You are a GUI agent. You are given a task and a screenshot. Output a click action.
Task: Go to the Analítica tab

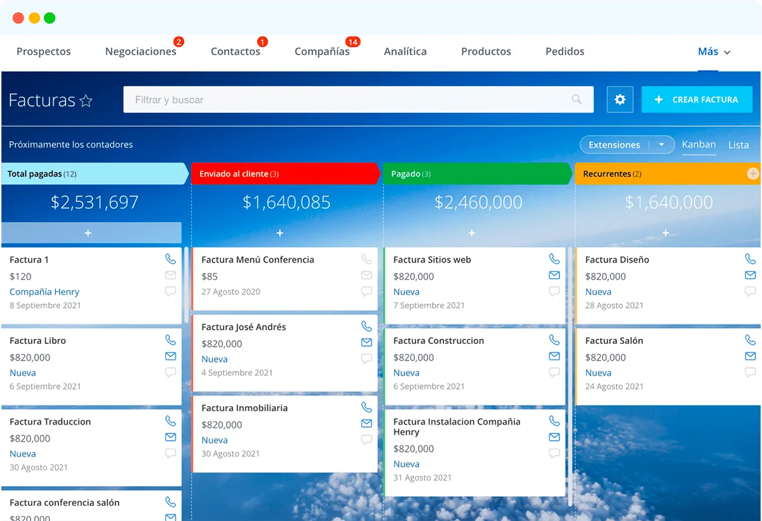[405, 52]
